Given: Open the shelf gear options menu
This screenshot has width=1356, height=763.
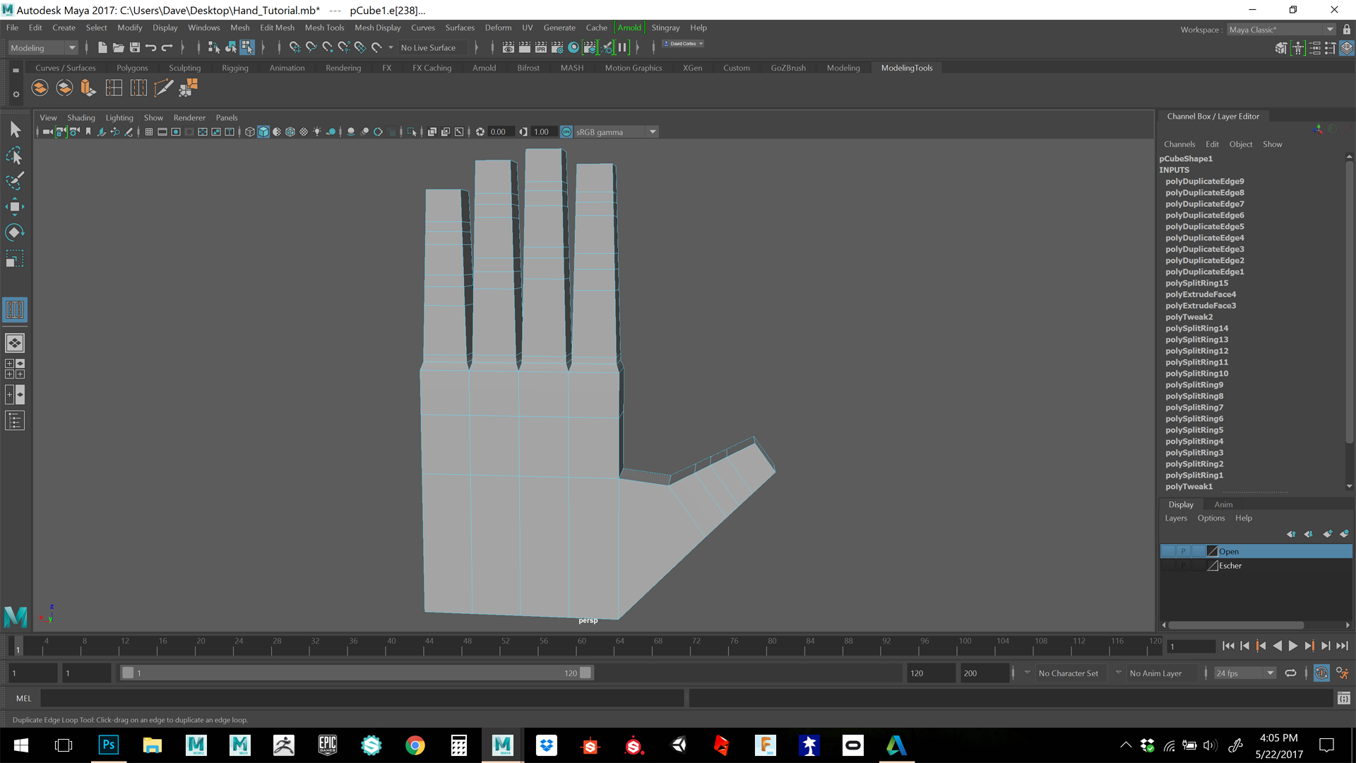Looking at the screenshot, I should 16,94.
